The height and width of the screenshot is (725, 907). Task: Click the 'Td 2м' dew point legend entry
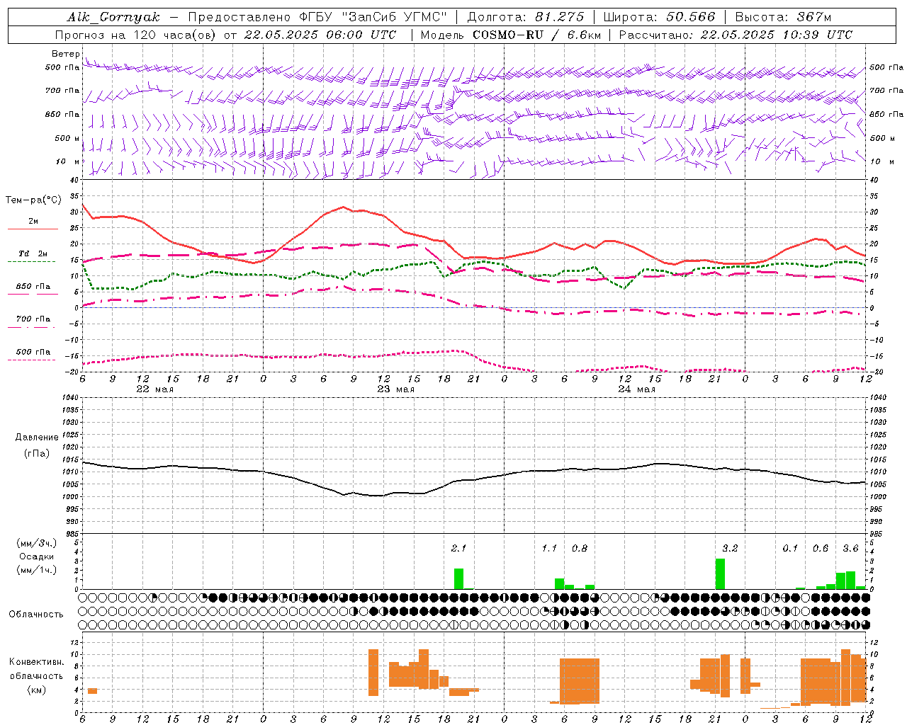tap(33, 253)
